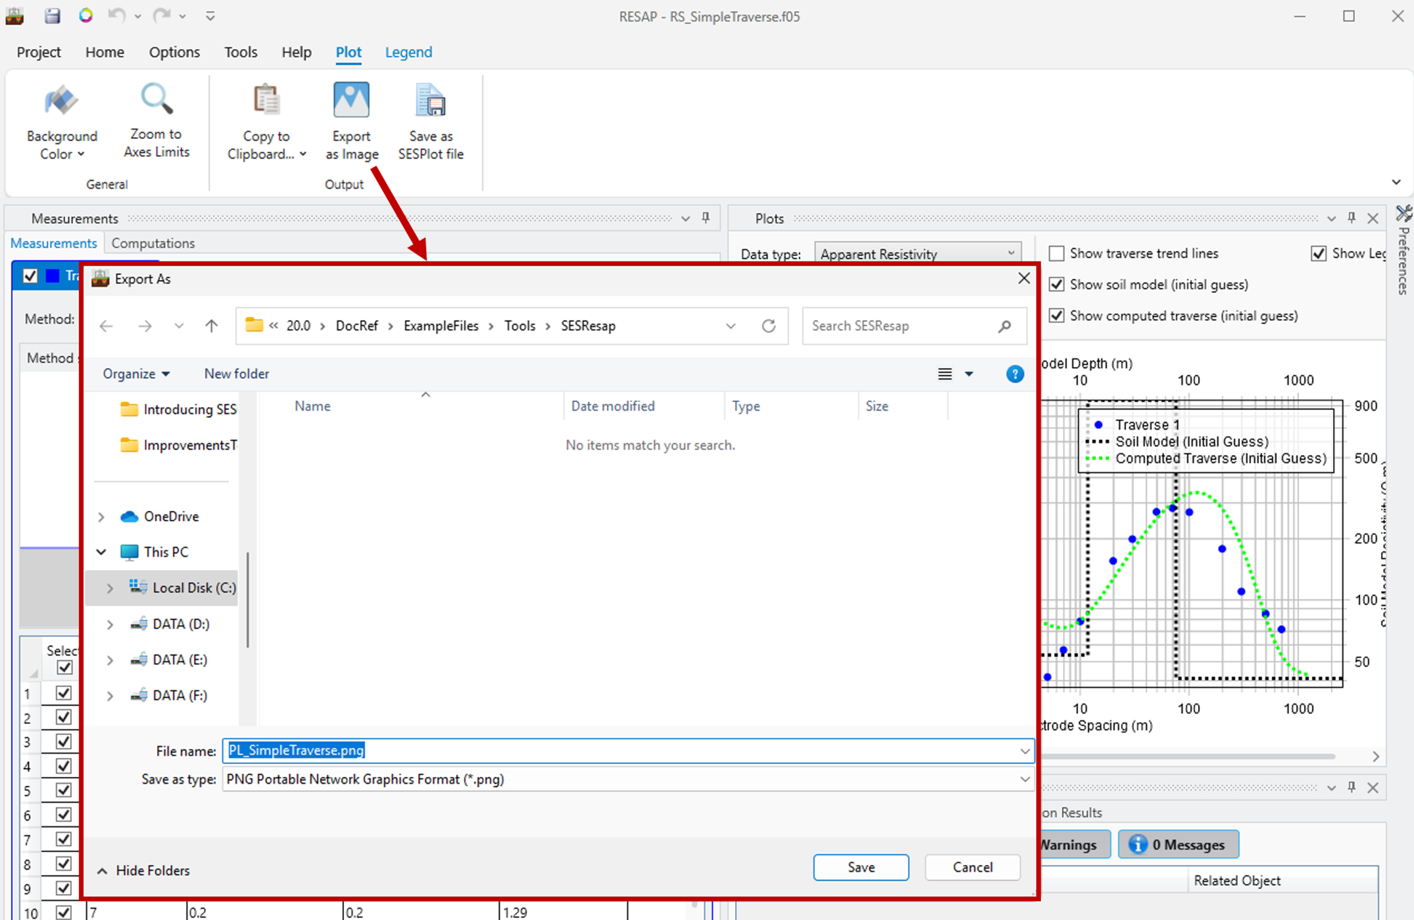This screenshot has width=1414, height=920.
Task: Click the dialog help question icon
Action: (1015, 374)
